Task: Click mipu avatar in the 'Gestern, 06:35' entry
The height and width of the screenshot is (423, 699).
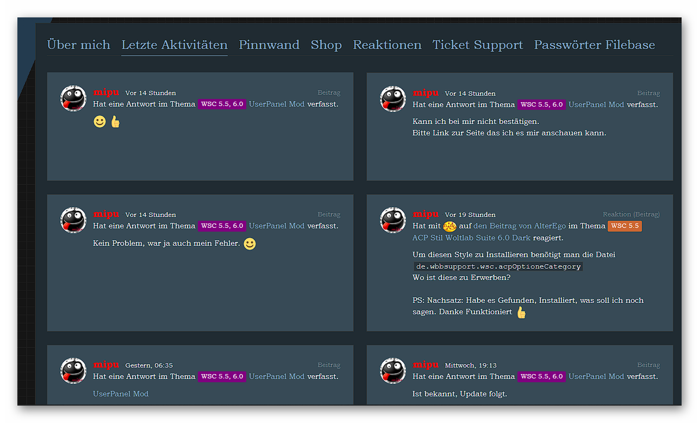Action: click(x=73, y=371)
